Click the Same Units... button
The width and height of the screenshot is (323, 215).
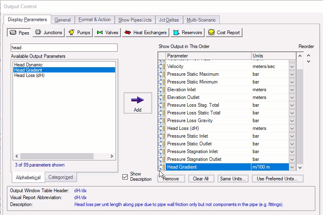233,179
